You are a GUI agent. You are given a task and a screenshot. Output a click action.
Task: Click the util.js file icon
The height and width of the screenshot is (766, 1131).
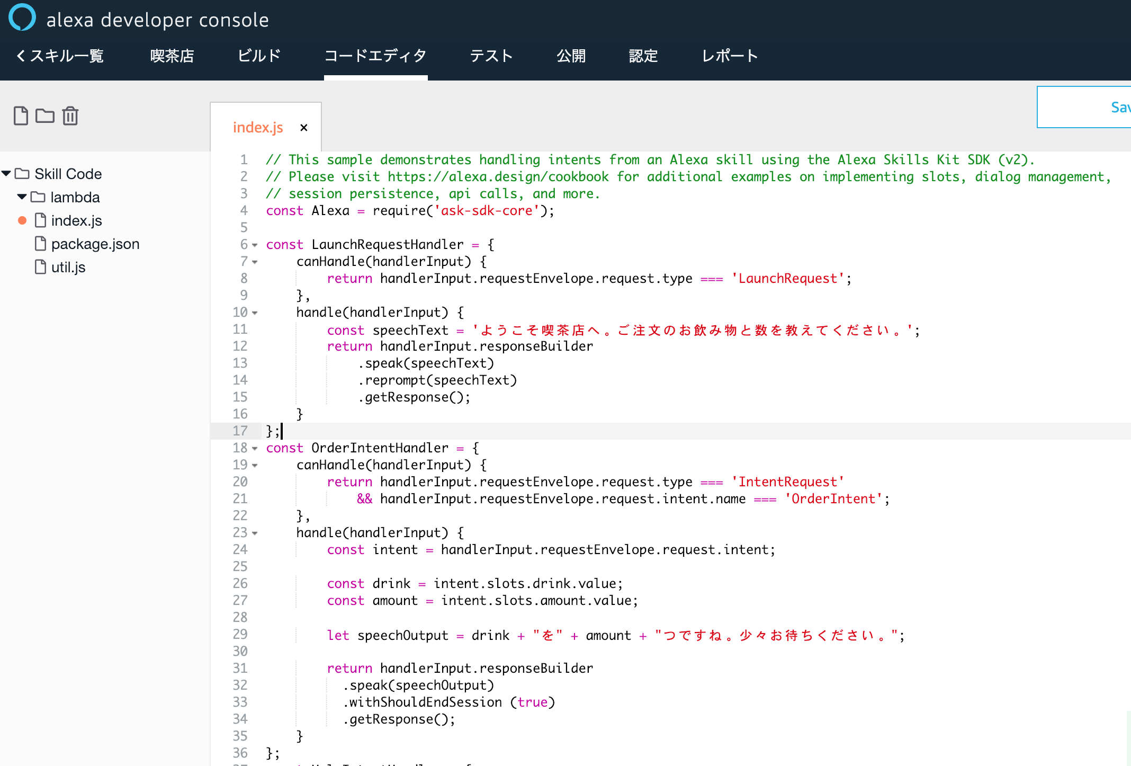tap(41, 267)
